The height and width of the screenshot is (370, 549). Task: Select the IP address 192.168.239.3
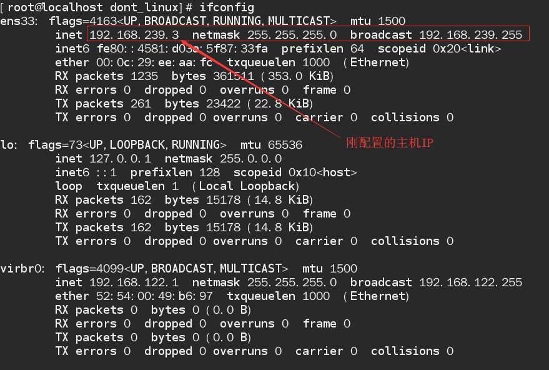[134, 35]
